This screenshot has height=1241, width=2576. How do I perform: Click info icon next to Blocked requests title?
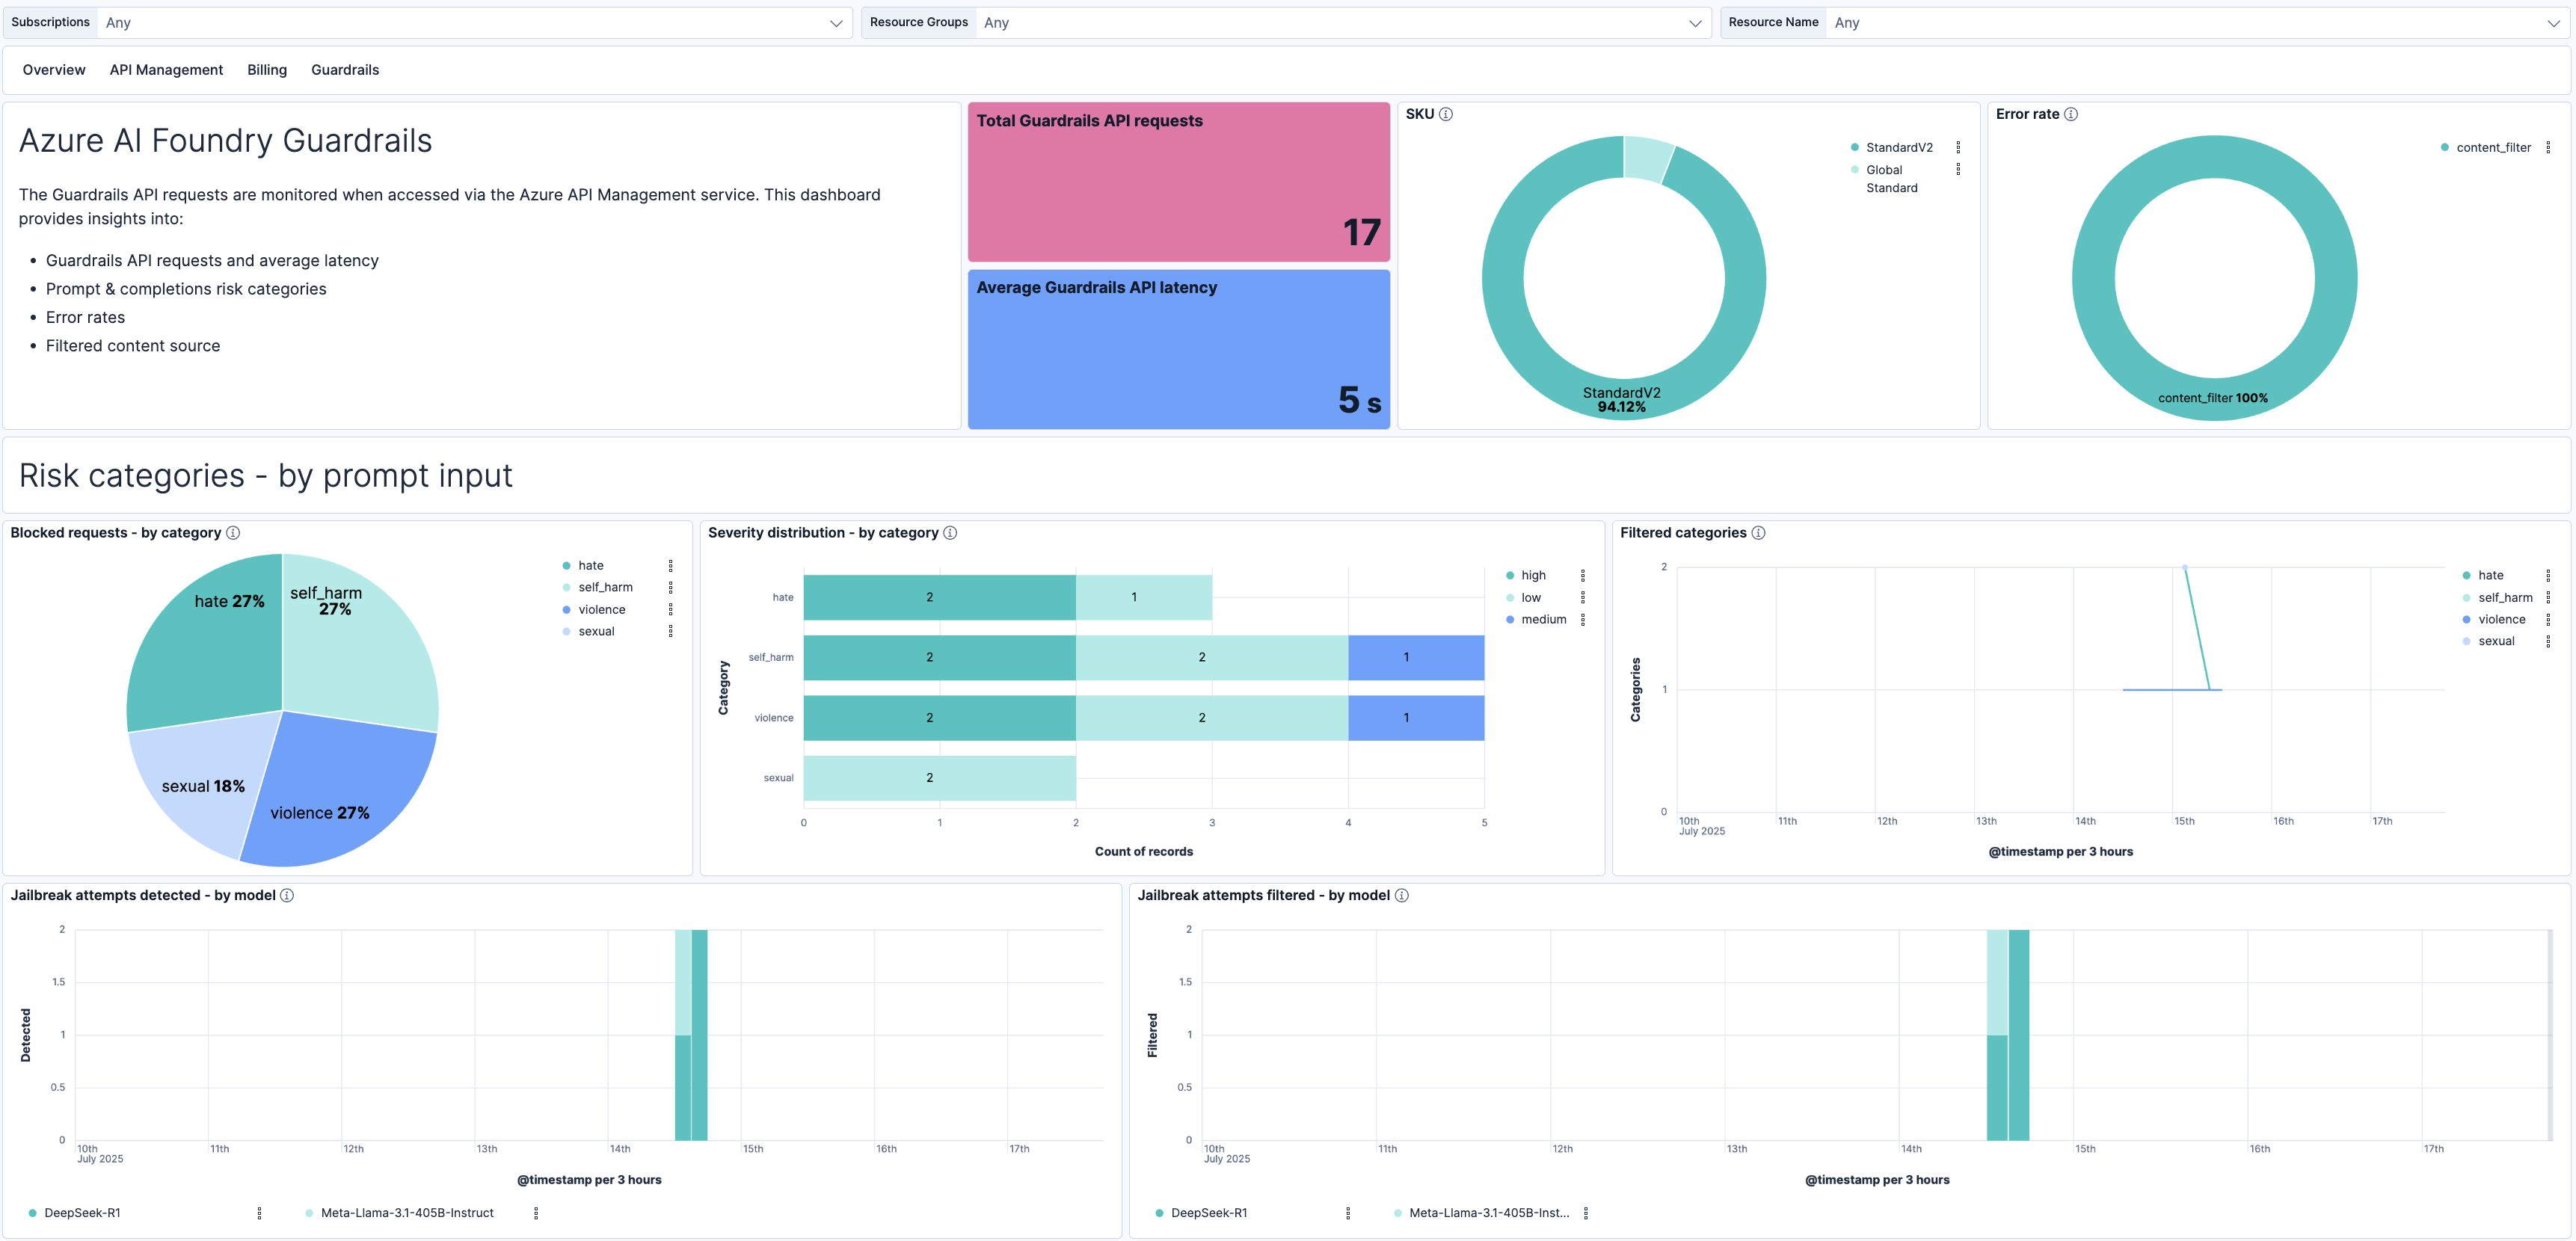(x=233, y=533)
